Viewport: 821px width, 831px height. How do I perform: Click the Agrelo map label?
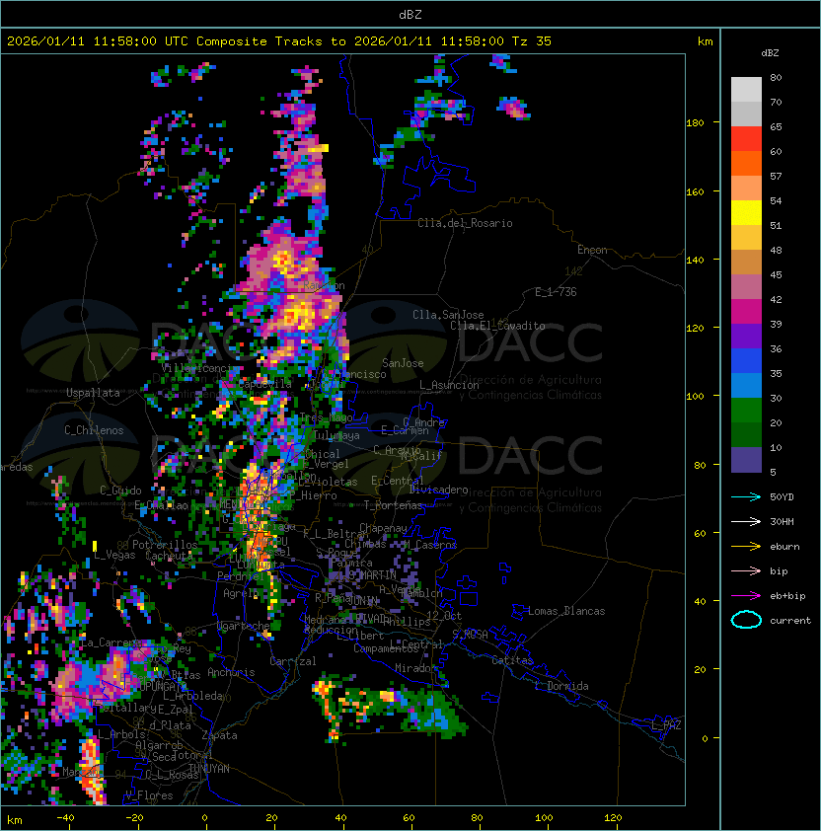click(x=241, y=593)
